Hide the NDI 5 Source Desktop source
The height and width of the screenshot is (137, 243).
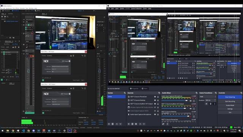click(x=155, y=100)
